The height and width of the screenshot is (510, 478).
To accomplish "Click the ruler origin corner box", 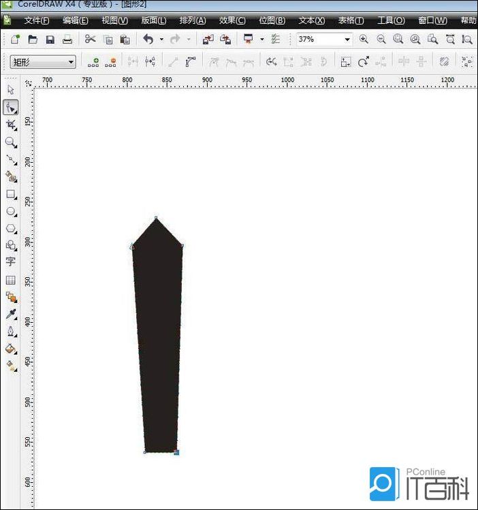I will coord(29,83).
